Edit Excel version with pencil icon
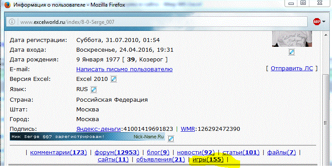The width and height of the screenshot is (332, 168). [x=114, y=79]
